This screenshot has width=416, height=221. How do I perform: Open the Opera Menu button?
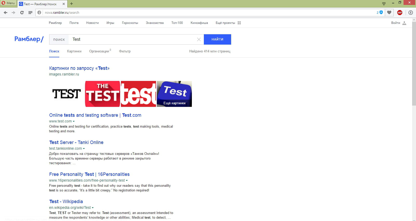point(8,3)
